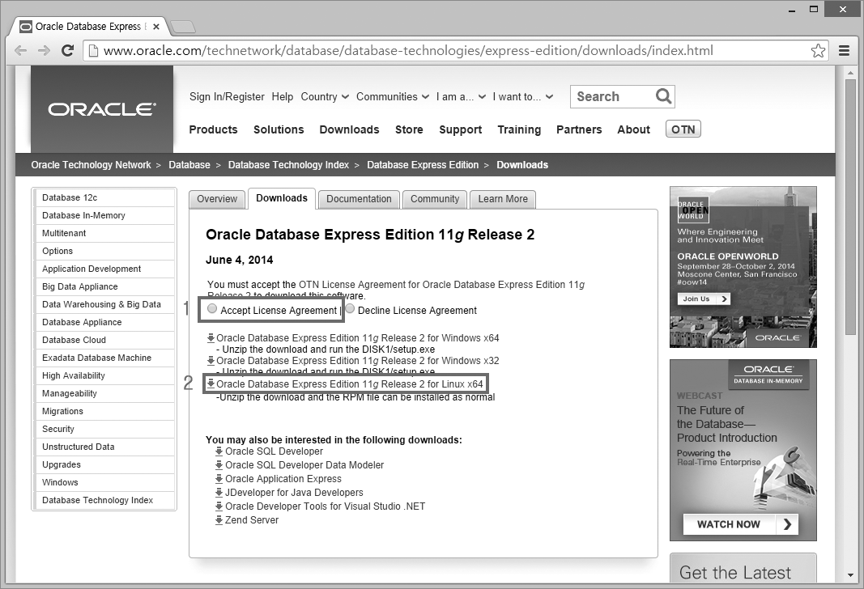Click the search magnifier icon
This screenshot has height=589, width=864.
tap(663, 96)
